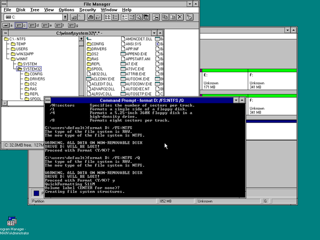Switch to drive e in drive bar
320x240 pixels.
(48, 25)
